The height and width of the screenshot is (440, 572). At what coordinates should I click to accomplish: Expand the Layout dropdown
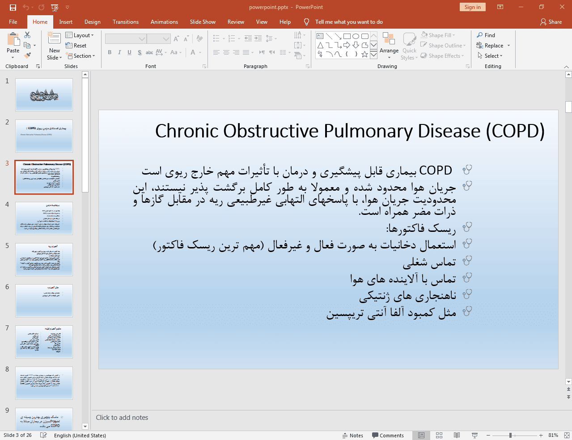(80, 35)
